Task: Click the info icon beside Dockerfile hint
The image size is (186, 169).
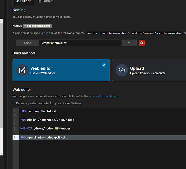Action: [x=14, y=103]
